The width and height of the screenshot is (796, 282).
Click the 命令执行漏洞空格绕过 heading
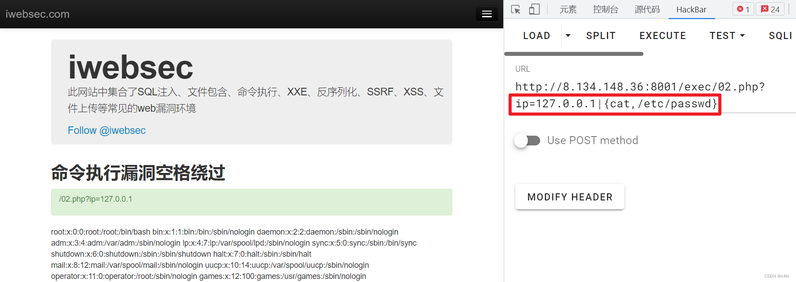coord(138,173)
